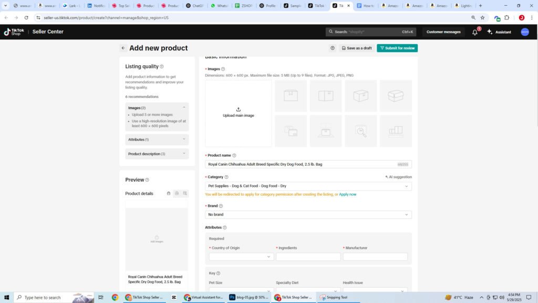Expand the Attributes recommendations section
Screen dimensions: 538x303
click(x=184, y=139)
